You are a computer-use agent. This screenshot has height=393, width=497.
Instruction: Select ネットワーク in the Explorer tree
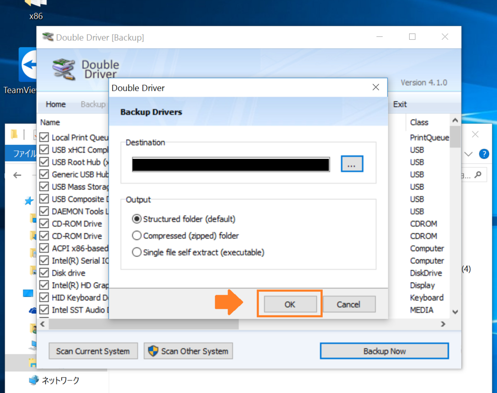(x=61, y=380)
